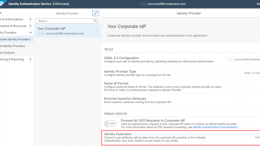Open the SAML 2.0 Configuration setting
The height and width of the screenshot is (146, 260).
(x=121, y=58)
